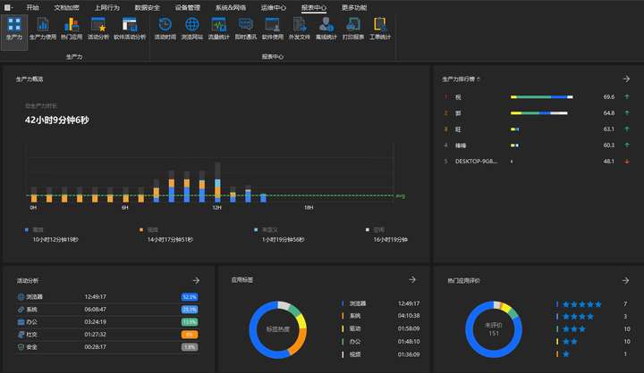Viewport: 644px width, 373px height.
Task: Click the orange percentage badge for 社交
Action: coord(190,335)
